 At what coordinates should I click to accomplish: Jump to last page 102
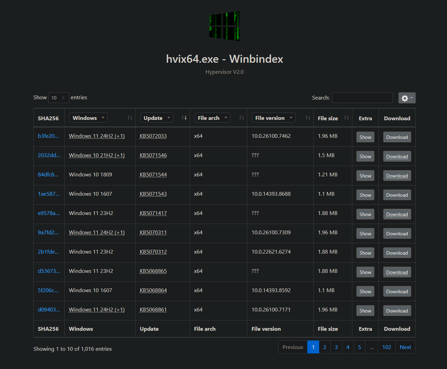click(386, 347)
